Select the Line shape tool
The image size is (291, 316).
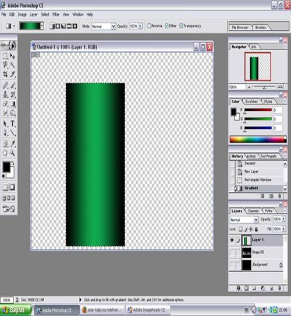12,133
